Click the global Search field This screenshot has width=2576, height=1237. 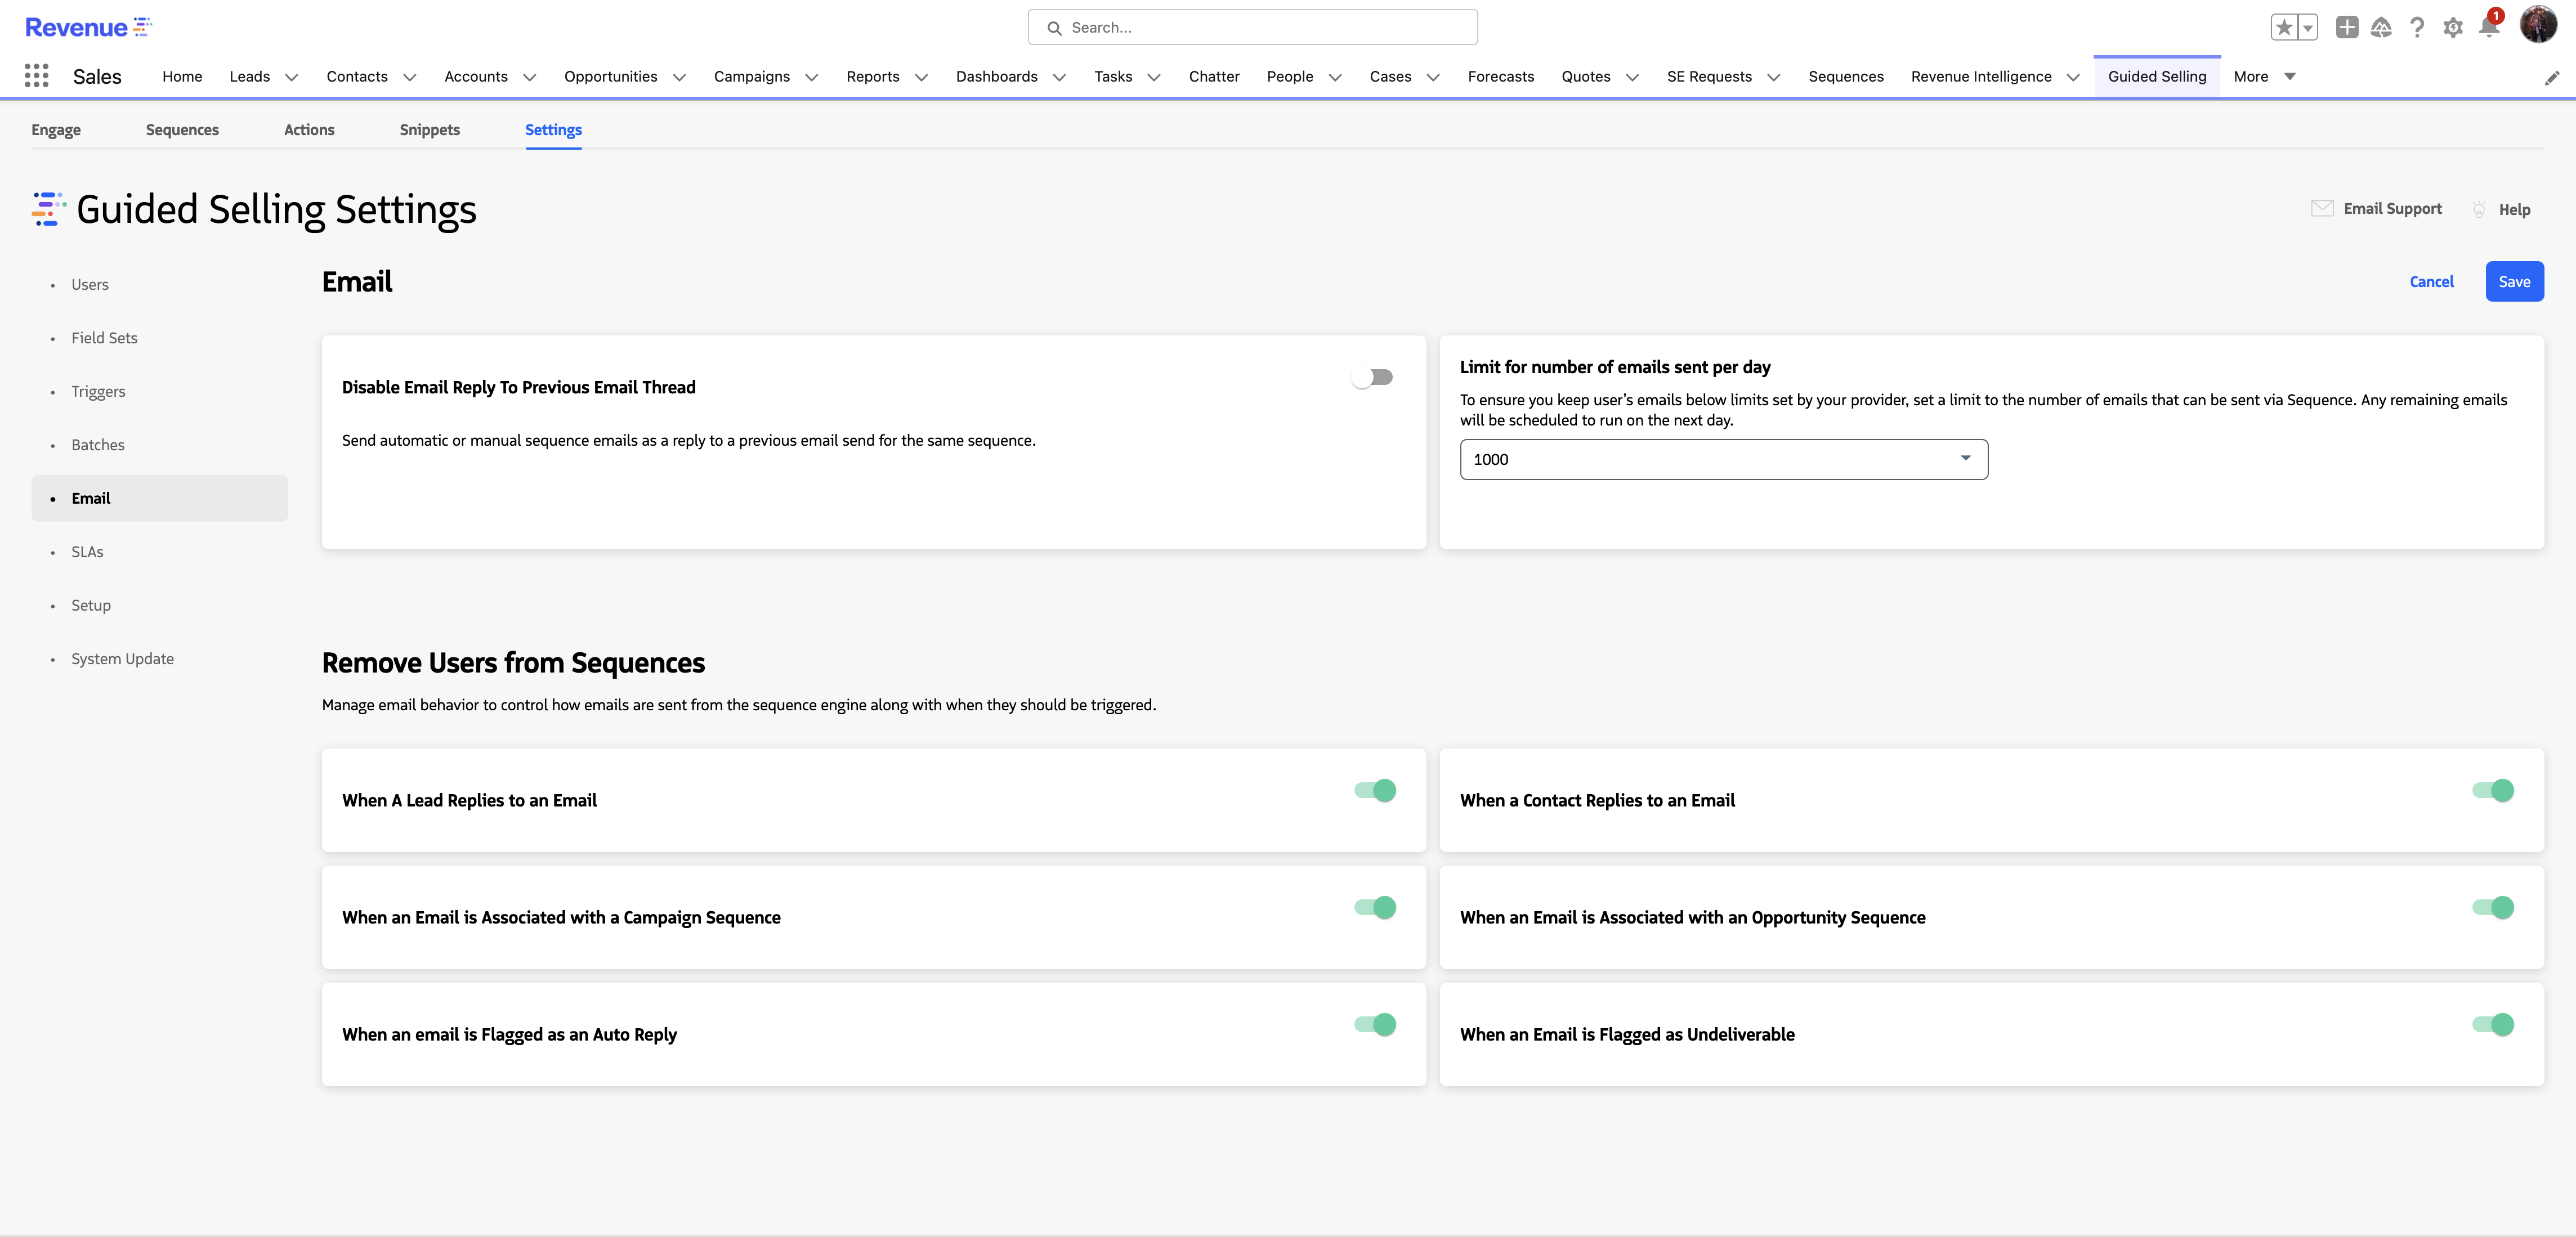pyautogui.click(x=1252, y=28)
